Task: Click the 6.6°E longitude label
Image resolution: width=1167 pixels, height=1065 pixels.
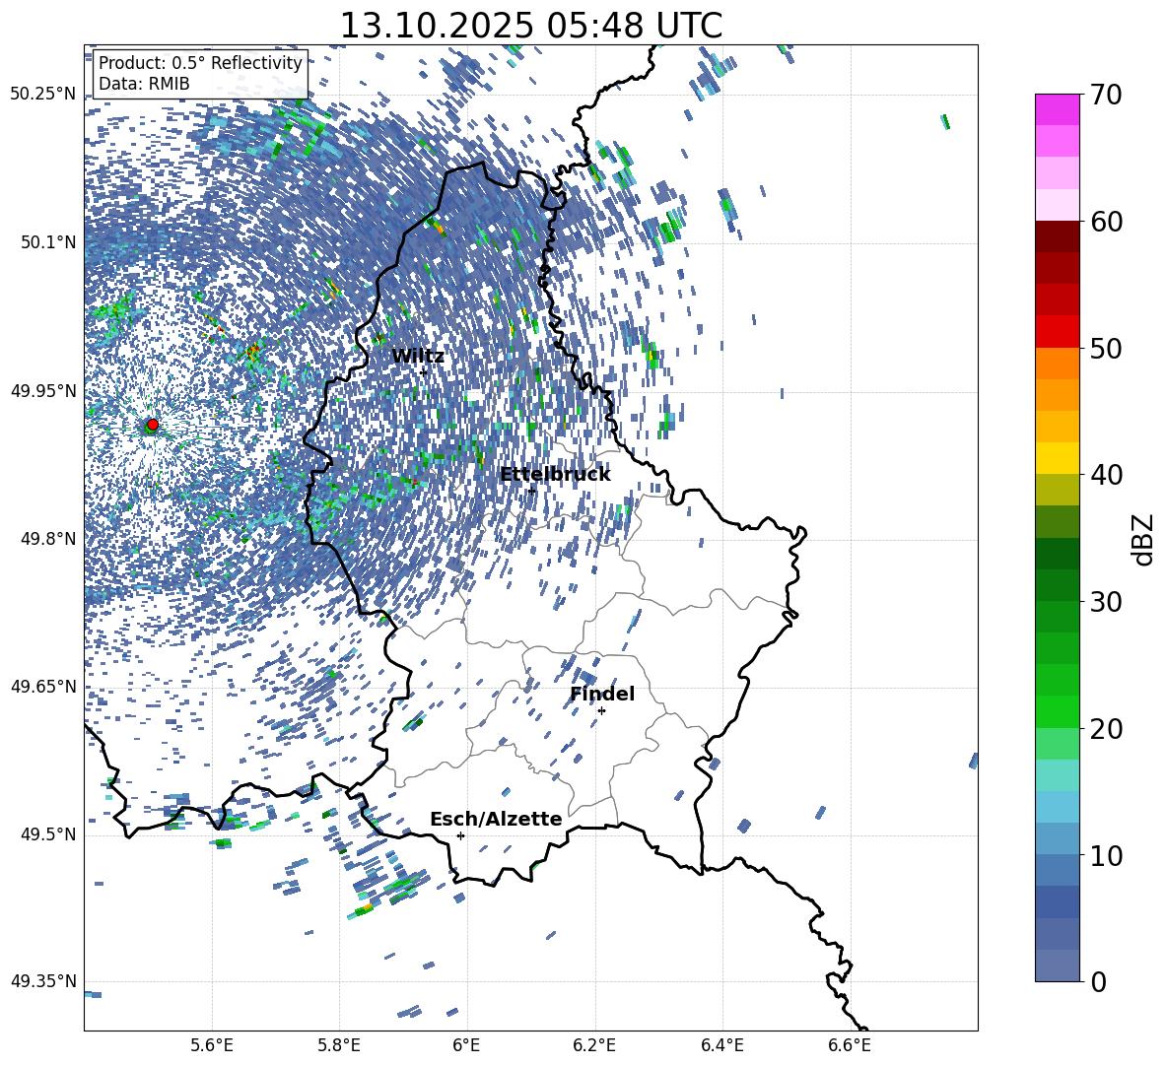Action: 850,1045
